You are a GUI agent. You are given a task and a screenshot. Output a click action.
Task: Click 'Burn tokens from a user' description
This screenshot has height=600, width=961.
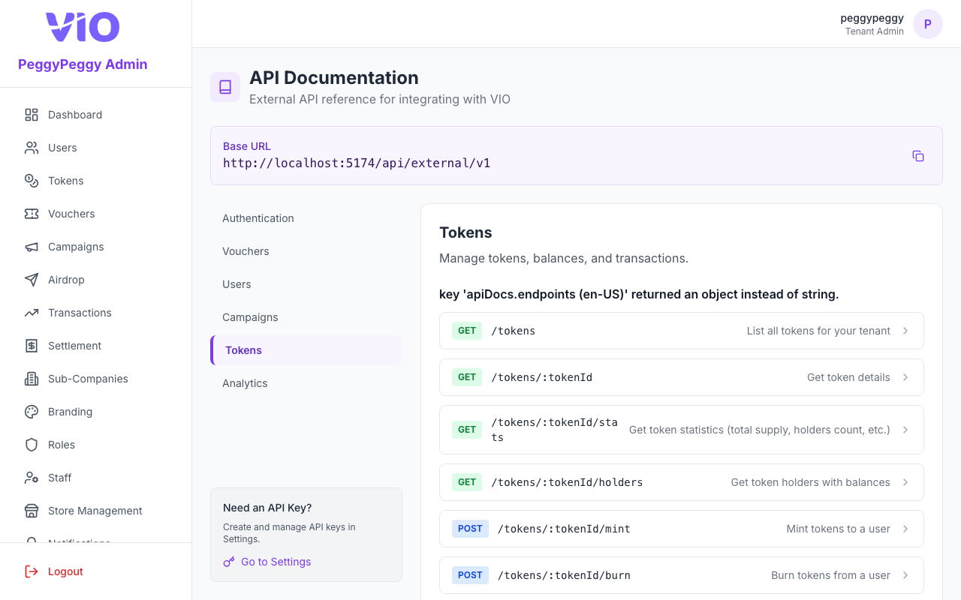tap(830, 575)
